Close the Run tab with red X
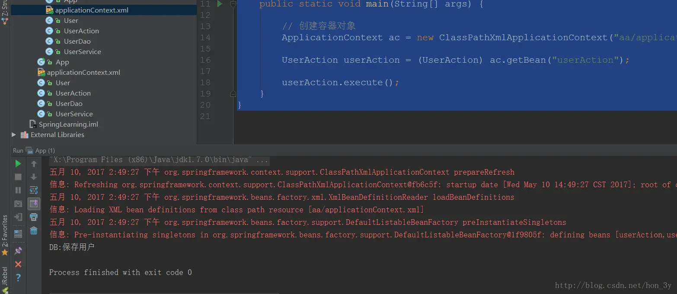The height and width of the screenshot is (294, 677). 18,264
